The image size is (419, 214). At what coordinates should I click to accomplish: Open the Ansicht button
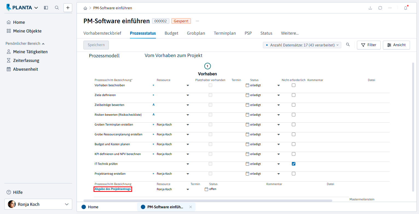tap(396, 45)
